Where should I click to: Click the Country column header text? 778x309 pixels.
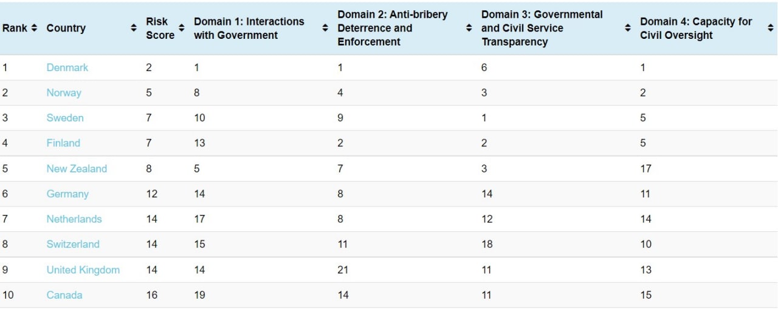66,28
